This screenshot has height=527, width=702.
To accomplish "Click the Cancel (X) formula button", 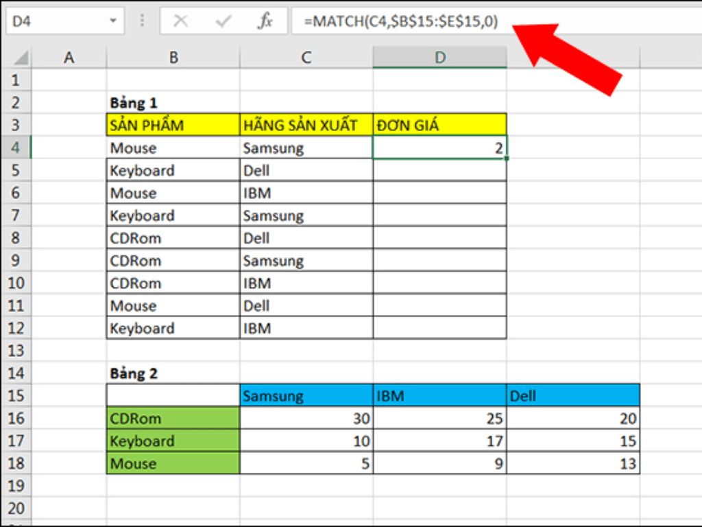I will [x=181, y=21].
